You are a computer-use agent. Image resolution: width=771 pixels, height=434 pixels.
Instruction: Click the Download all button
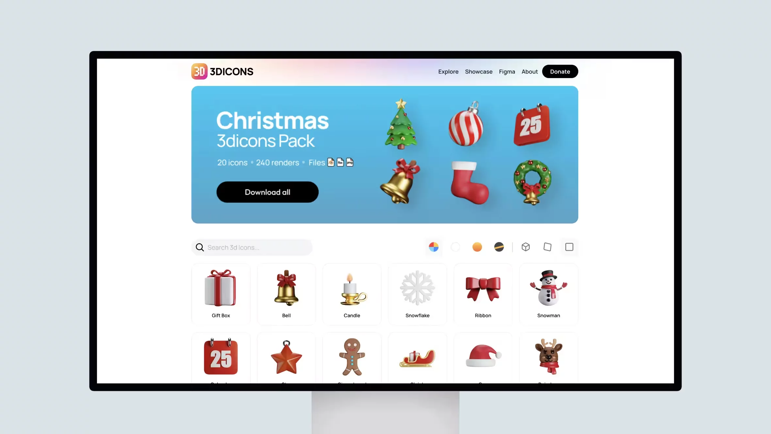pos(268,192)
